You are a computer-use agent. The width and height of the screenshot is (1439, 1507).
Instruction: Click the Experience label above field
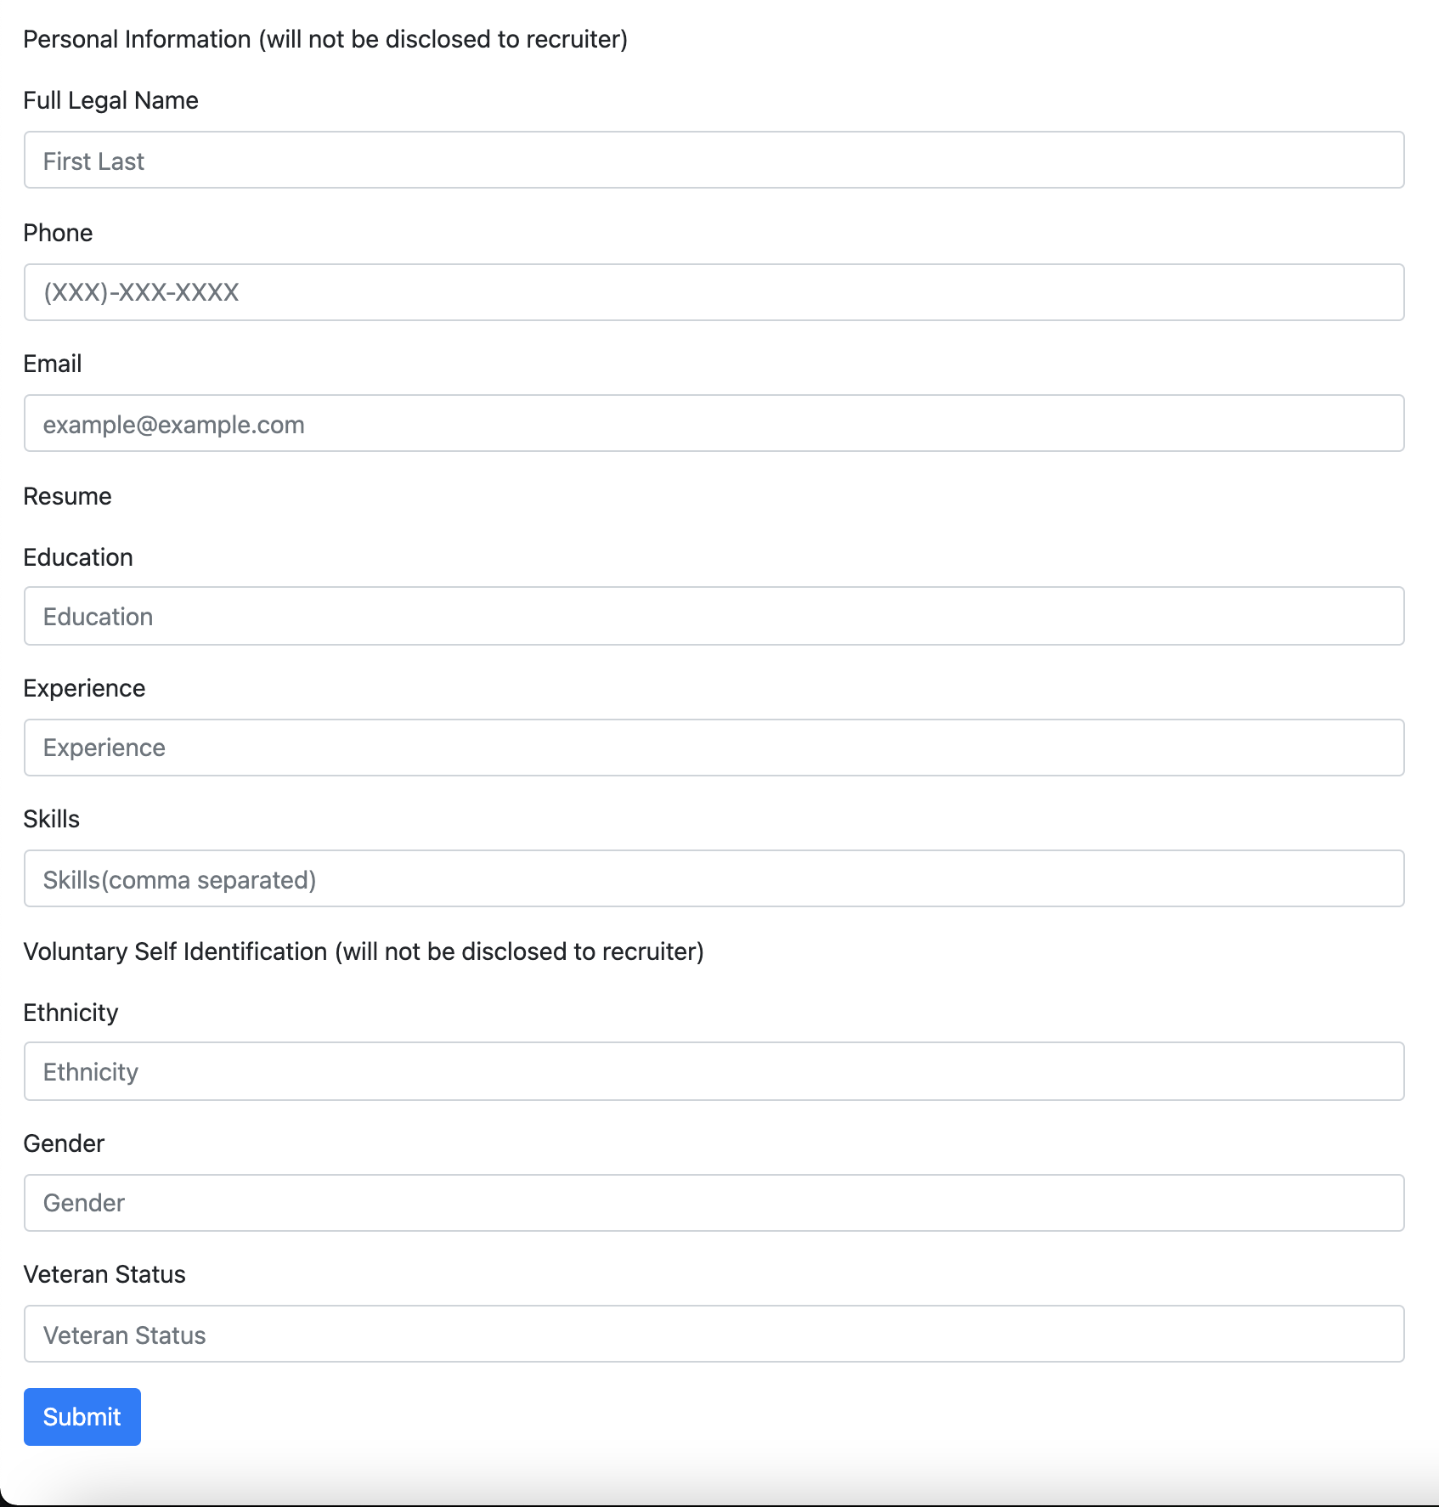pos(84,688)
